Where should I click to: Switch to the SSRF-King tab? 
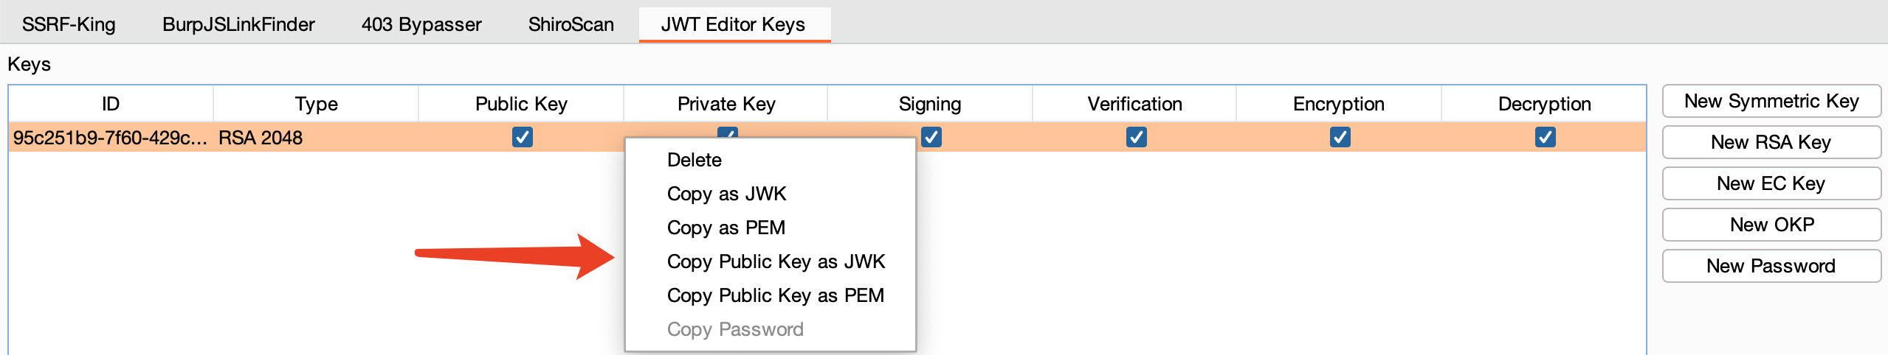(69, 24)
